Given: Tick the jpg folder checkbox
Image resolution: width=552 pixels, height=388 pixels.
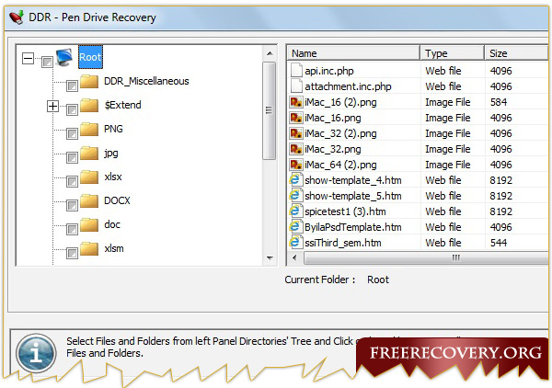Looking at the screenshot, I should point(72,157).
